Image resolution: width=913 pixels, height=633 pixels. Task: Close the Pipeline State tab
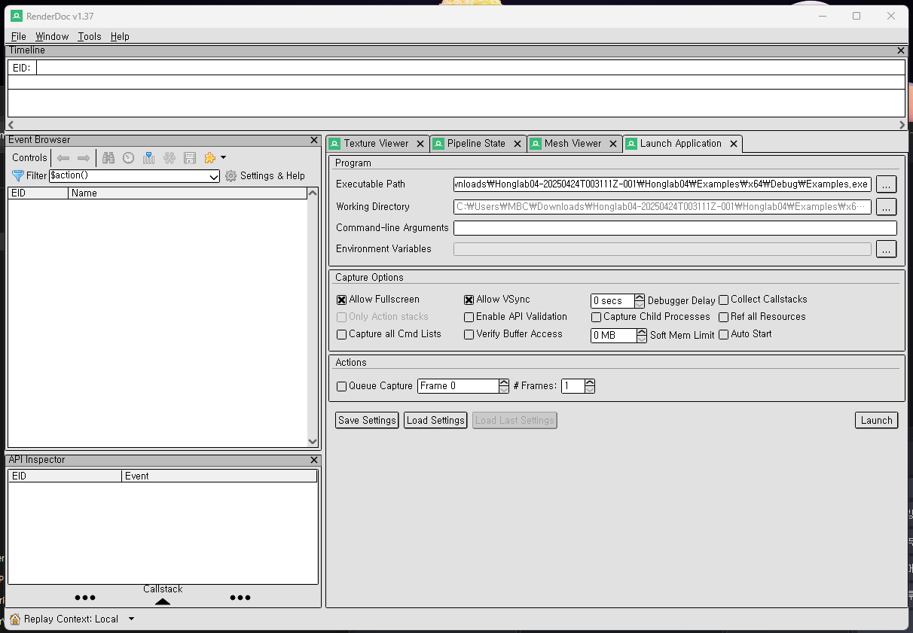pyautogui.click(x=518, y=144)
